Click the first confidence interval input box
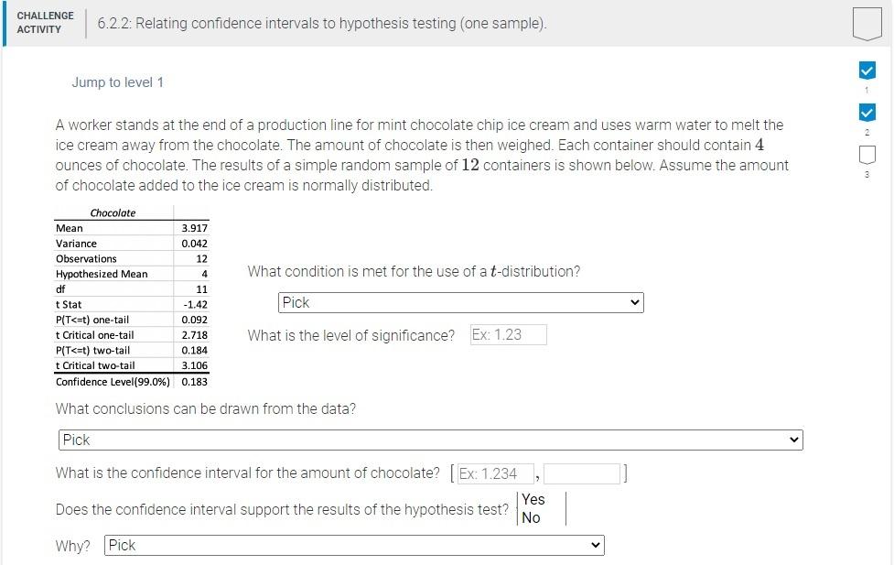Screen dimensions: 894x565 click(495, 473)
